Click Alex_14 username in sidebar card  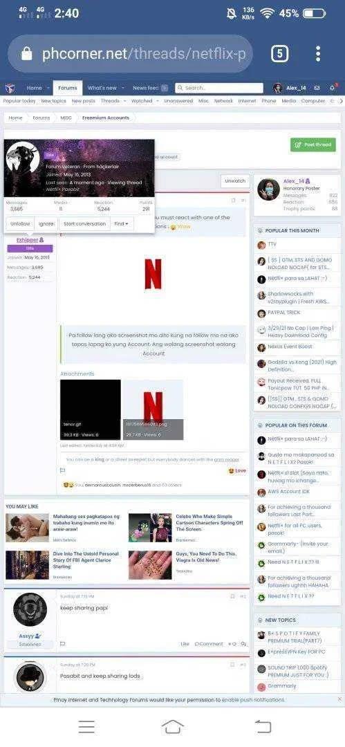tap(294, 181)
